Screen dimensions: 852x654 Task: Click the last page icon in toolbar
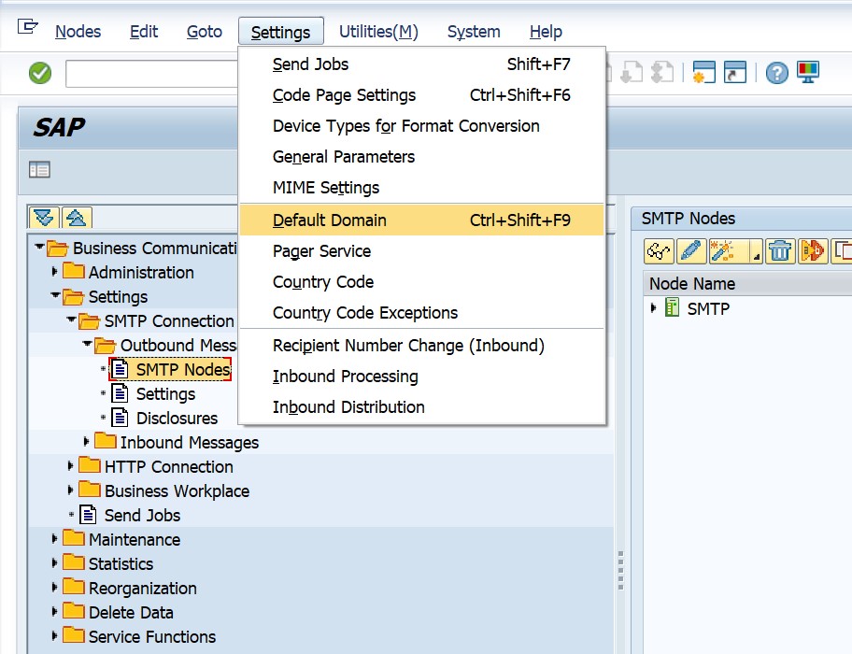click(x=662, y=72)
